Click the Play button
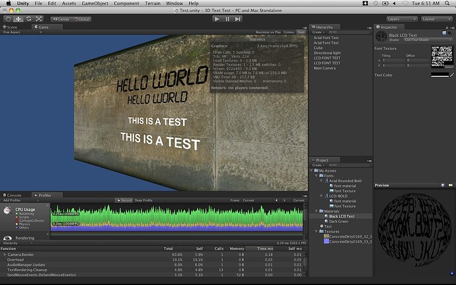Viewport: 456px width, 285px height. 217,19
